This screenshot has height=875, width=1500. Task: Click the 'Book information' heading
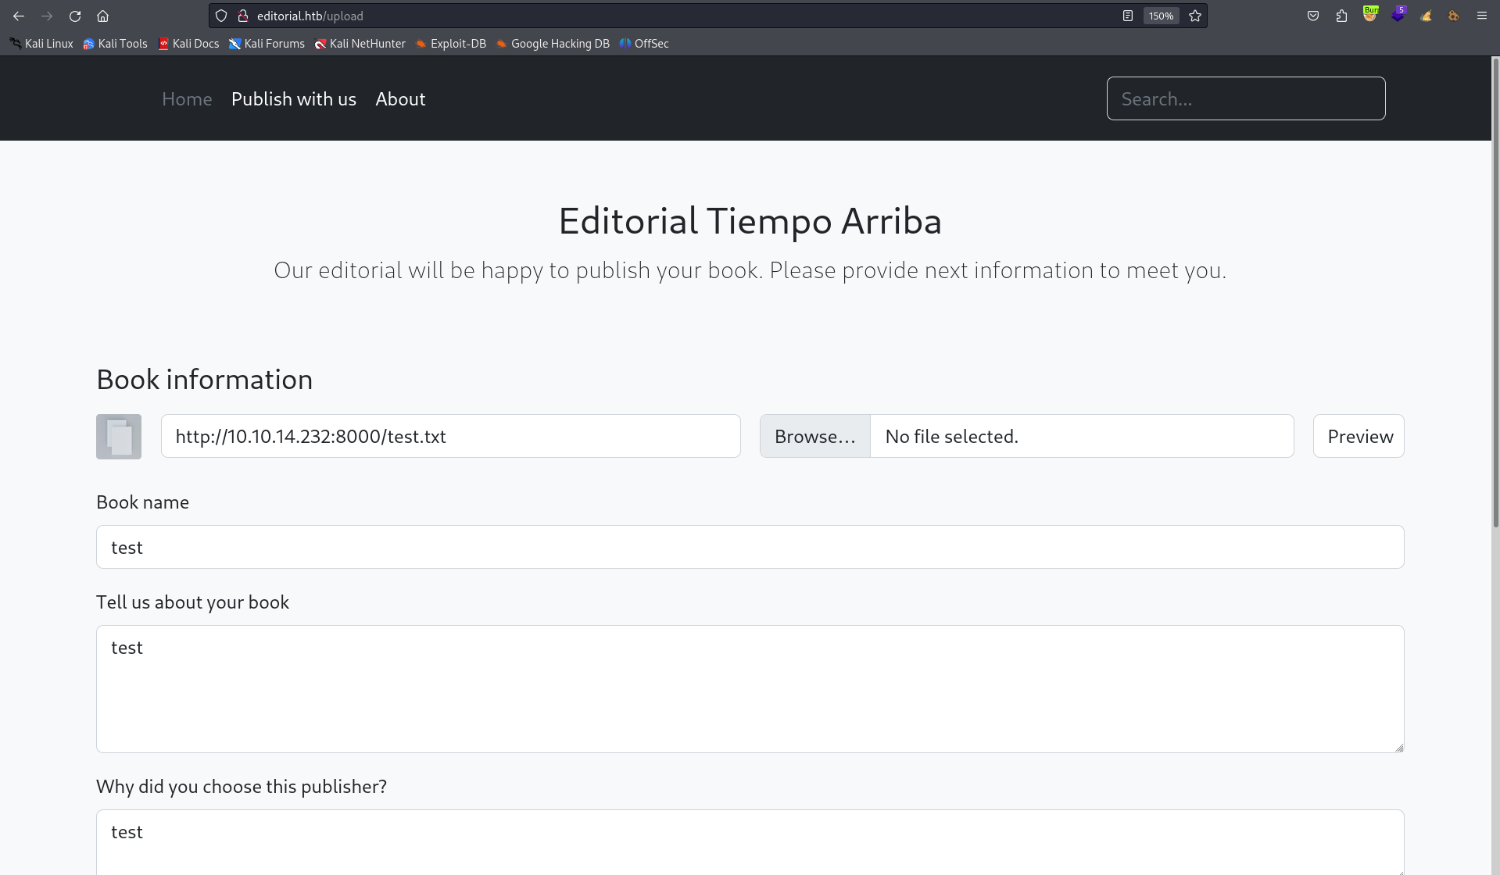205,380
